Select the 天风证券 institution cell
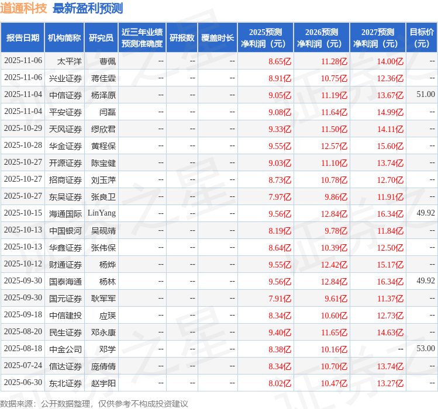438x409 pixels. pyautogui.click(x=65, y=129)
